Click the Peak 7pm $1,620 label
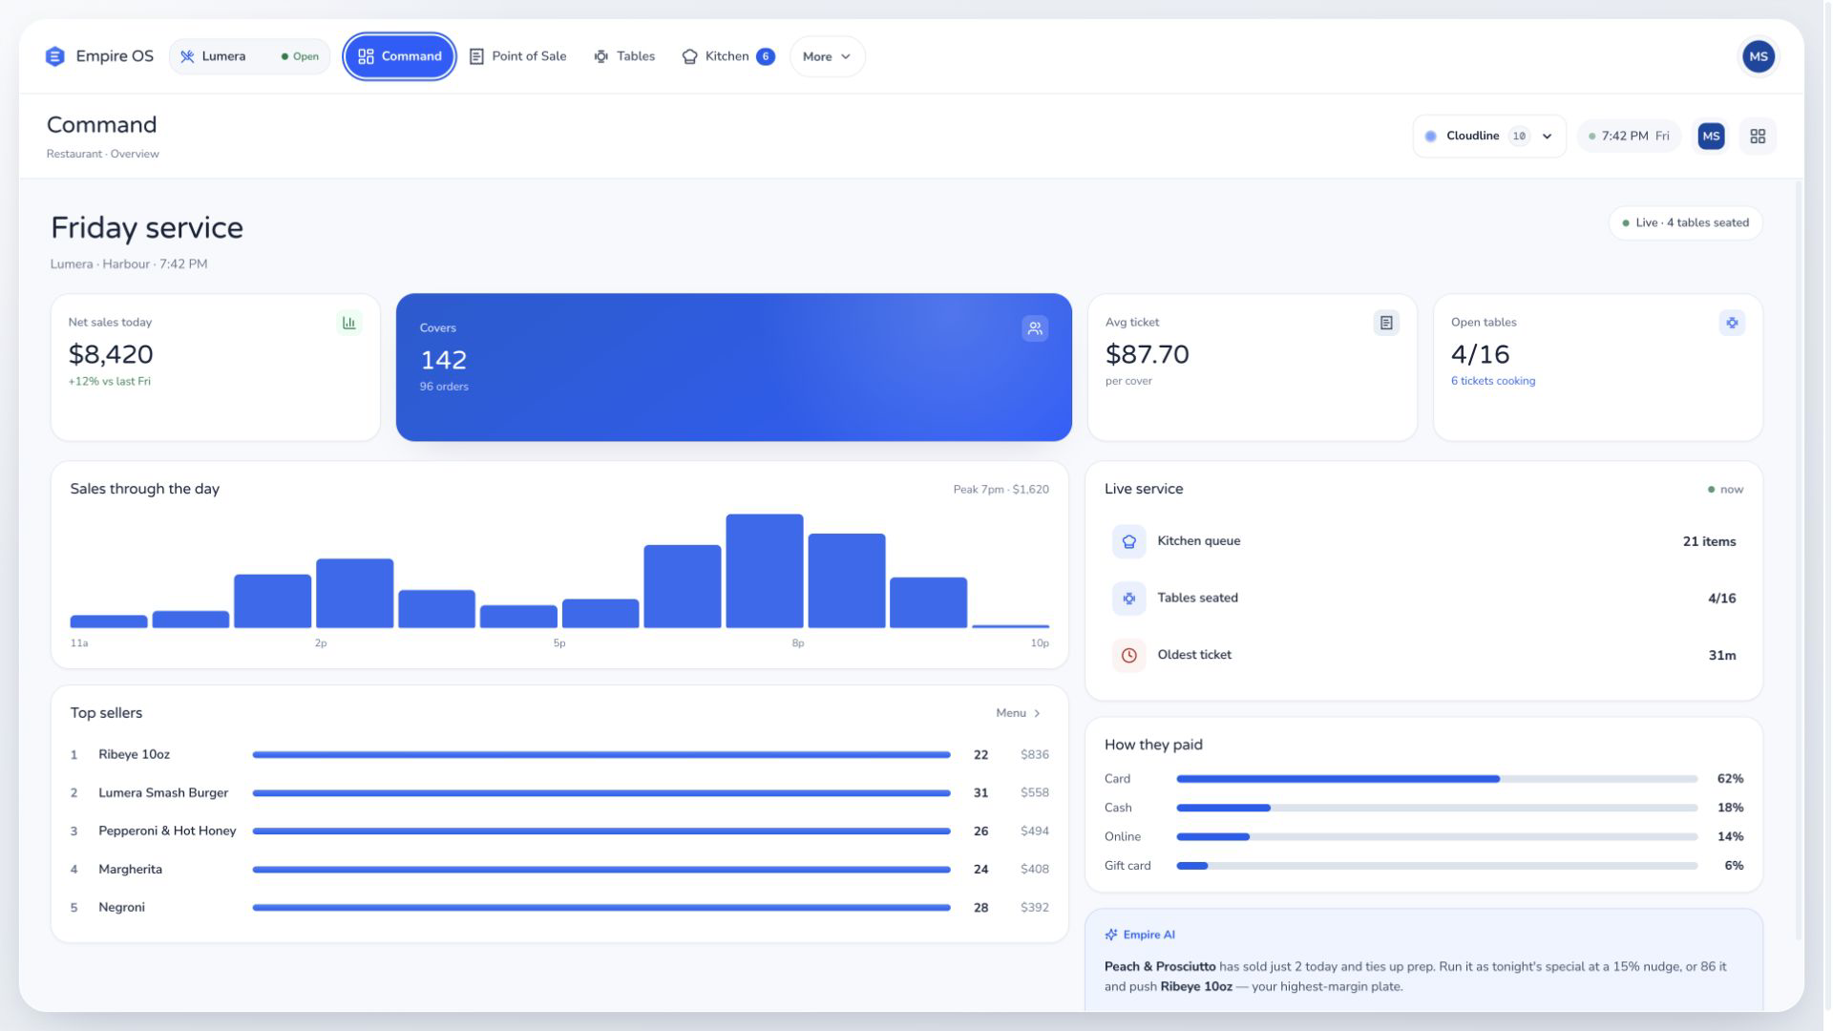The height and width of the screenshot is (1031, 1833). pyautogui.click(x=1001, y=490)
